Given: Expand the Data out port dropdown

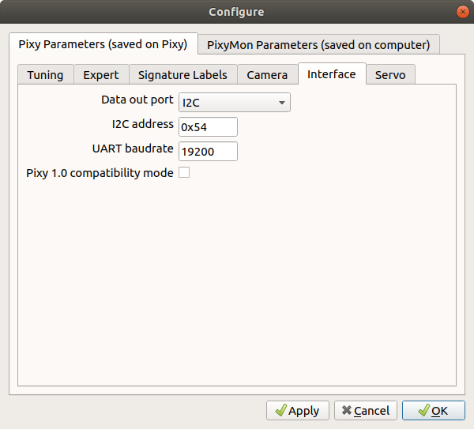Looking at the screenshot, I should click(x=235, y=103).
